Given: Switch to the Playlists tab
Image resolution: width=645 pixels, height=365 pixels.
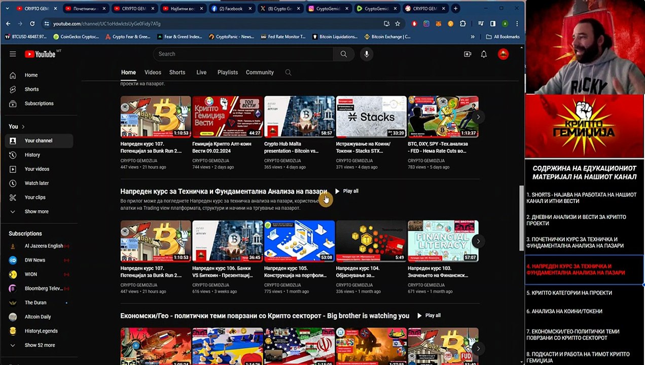Looking at the screenshot, I should [228, 72].
